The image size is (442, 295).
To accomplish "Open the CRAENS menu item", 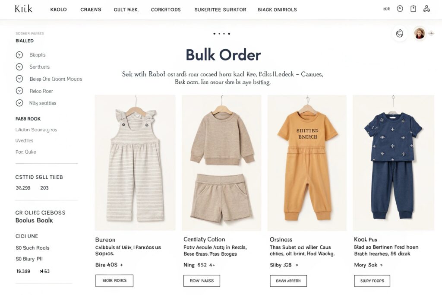I will 91,10.
